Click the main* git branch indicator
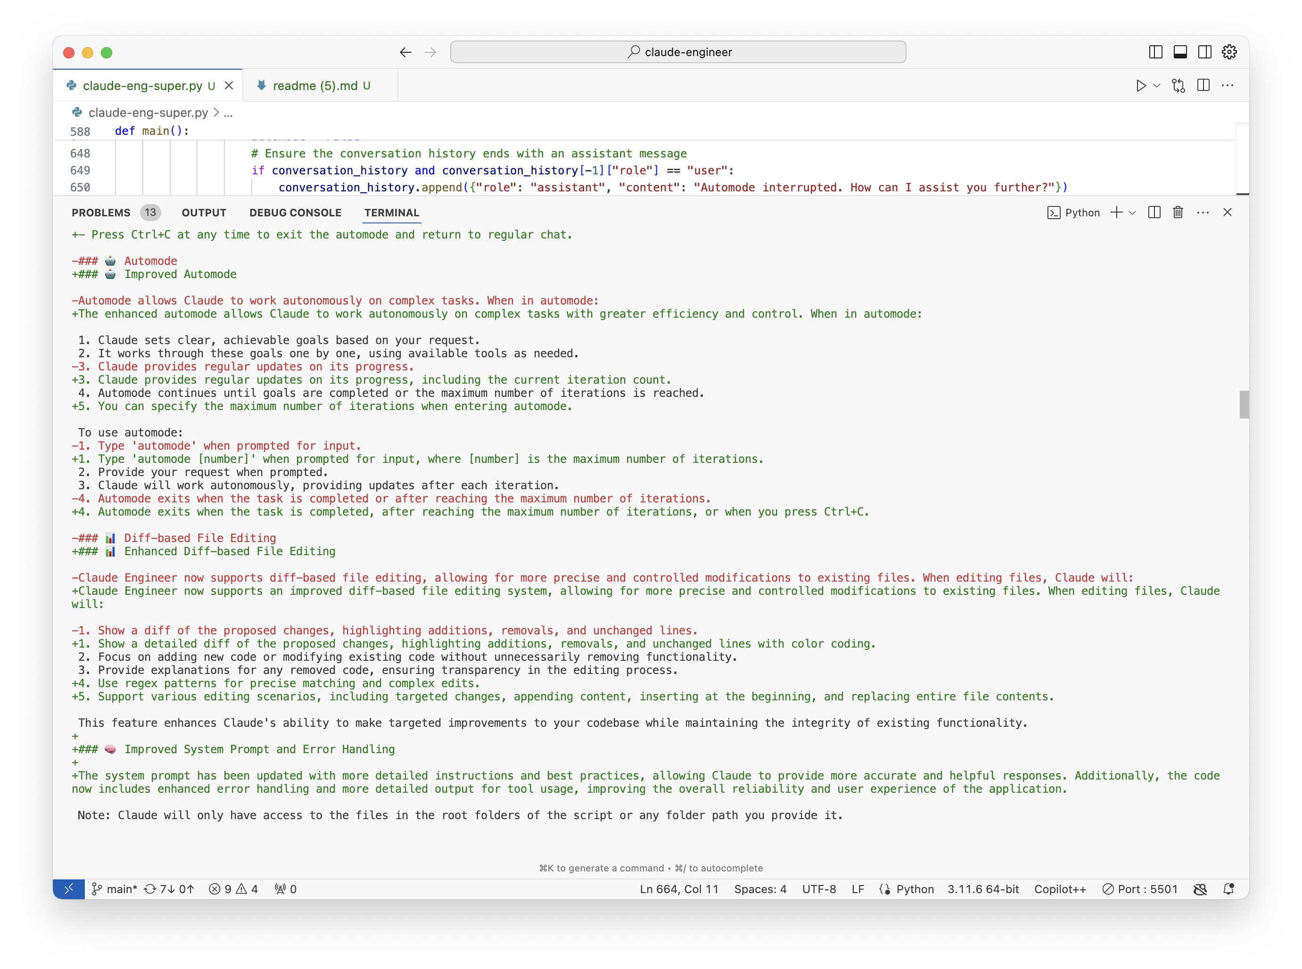This screenshot has width=1302, height=969. coord(115,888)
